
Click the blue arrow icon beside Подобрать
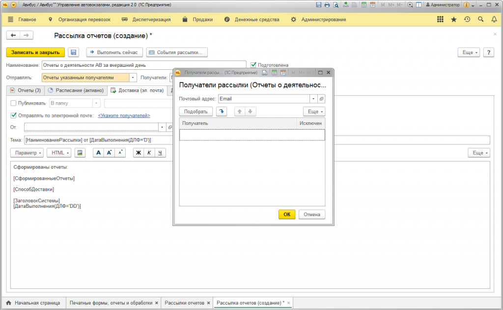222,112
